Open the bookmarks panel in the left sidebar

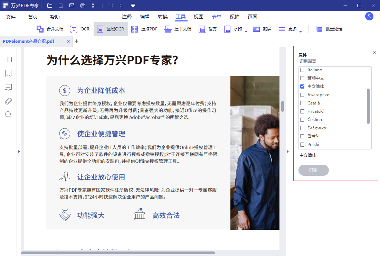[x=8, y=73]
